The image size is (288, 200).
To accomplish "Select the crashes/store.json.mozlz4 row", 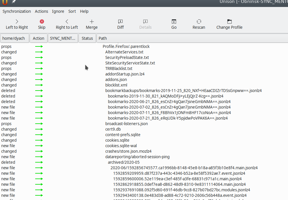I will pos(144,151).
